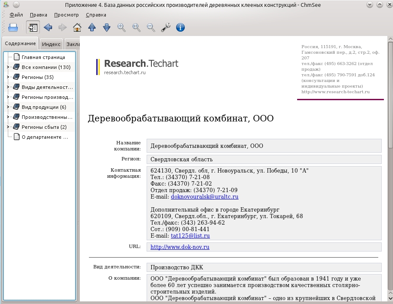The height and width of the screenshot is (304, 393).
Task: Click book icon beside Производственные
Action: point(16,117)
